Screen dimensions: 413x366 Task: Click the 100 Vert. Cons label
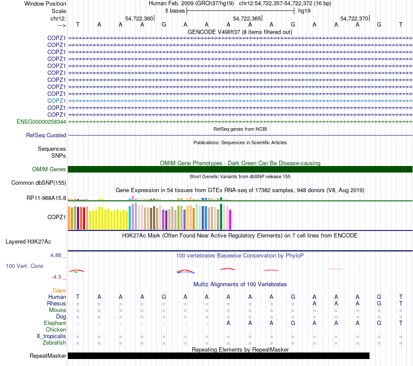coord(24,266)
